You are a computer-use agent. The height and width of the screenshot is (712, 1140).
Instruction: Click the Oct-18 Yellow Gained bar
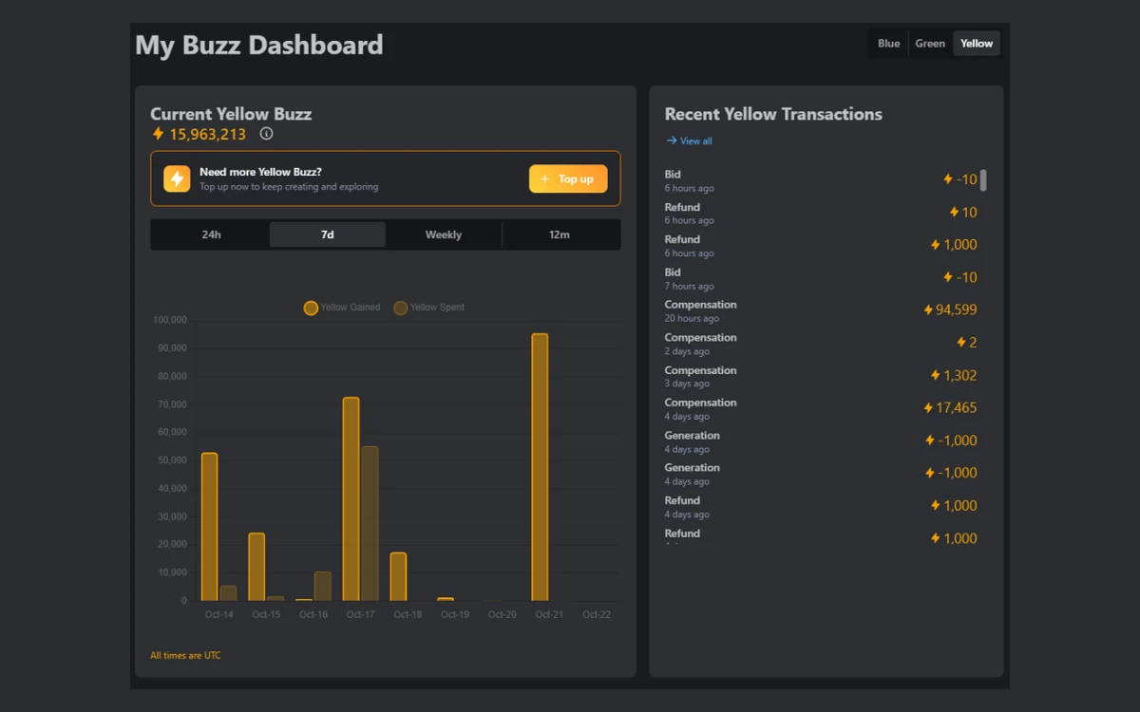click(398, 577)
